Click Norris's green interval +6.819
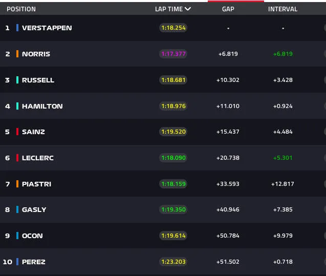326x276 pixels. [x=283, y=54]
